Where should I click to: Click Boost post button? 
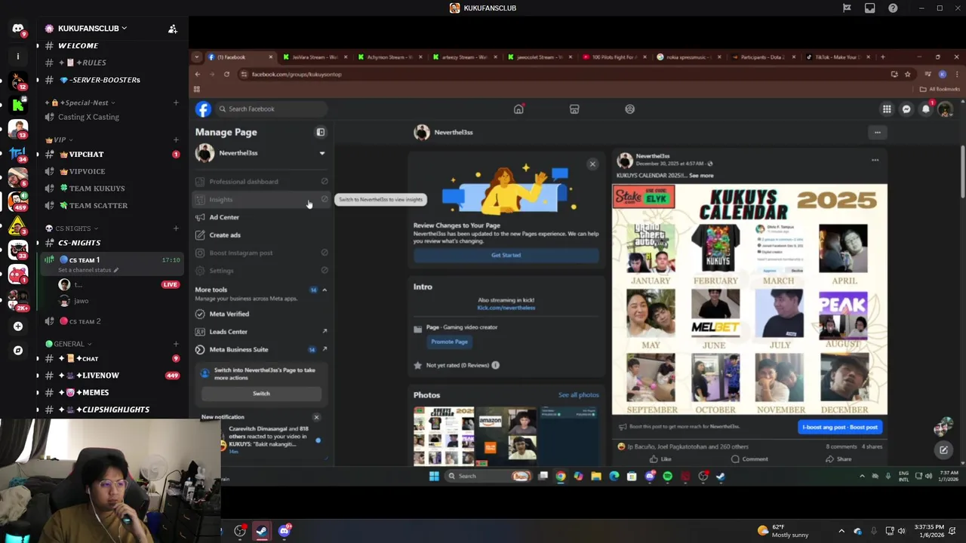click(x=840, y=428)
